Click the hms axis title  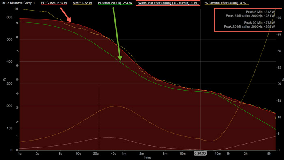coord(148,158)
